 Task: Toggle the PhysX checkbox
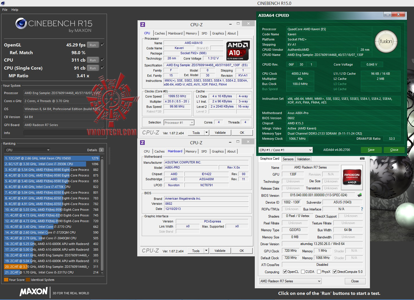[319, 272]
